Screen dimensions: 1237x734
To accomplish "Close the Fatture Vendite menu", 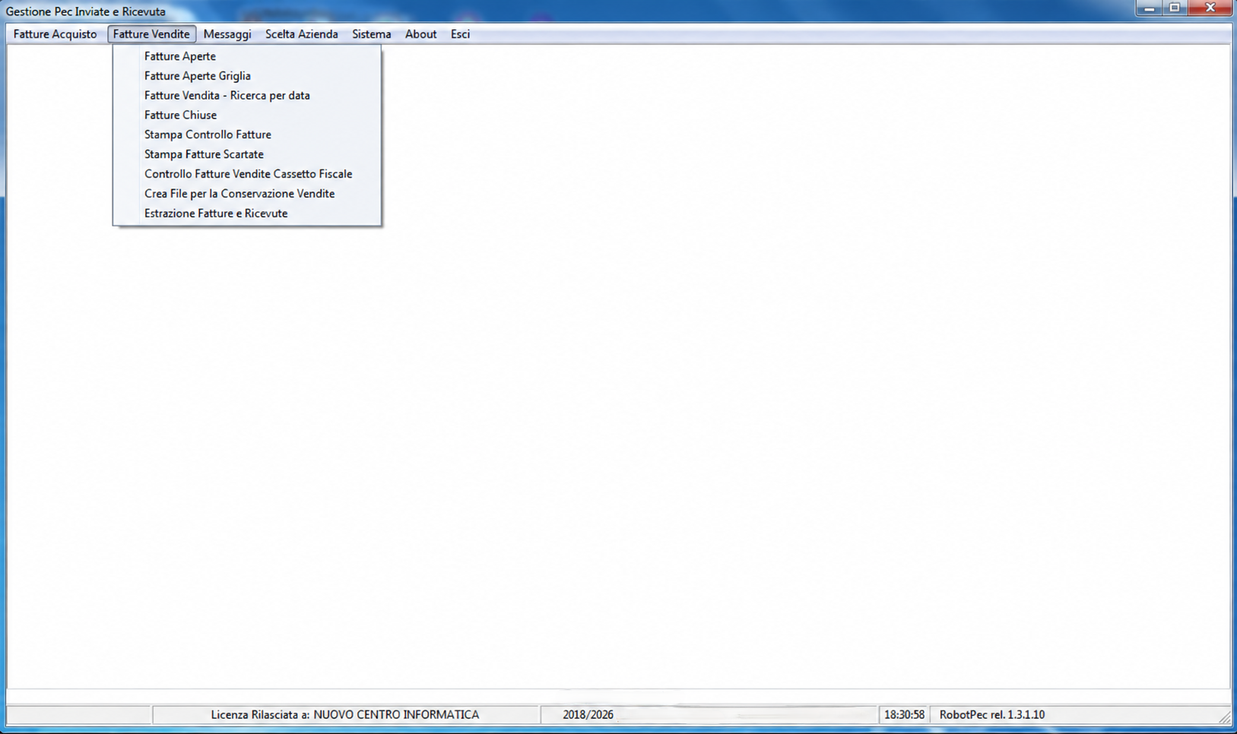I will coord(151,34).
